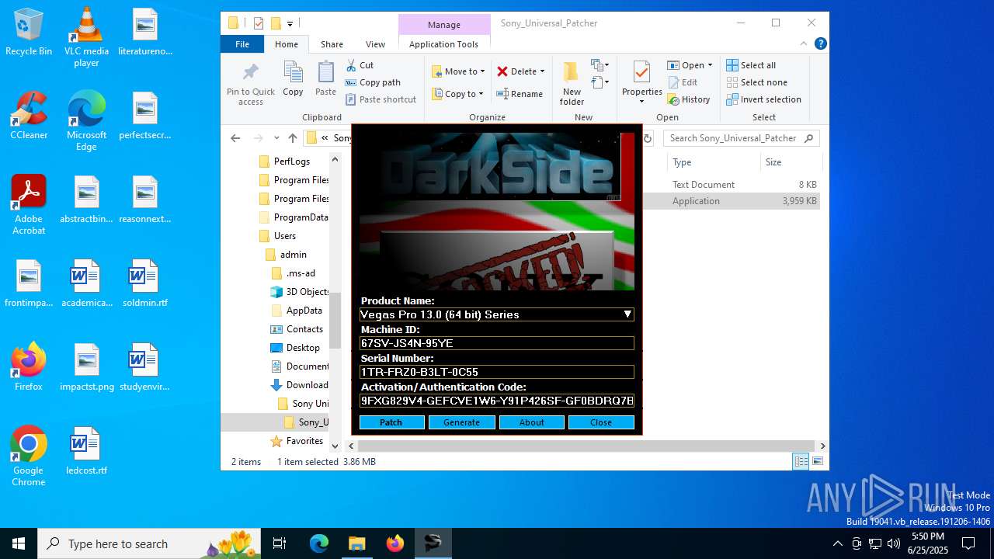Open Firefox from the taskbar
Image resolution: width=994 pixels, height=559 pixels.
(395, 543)
